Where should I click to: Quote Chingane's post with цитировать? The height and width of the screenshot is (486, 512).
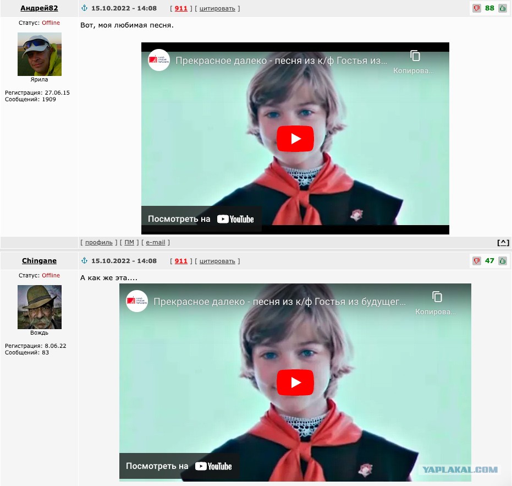point(217,261)
